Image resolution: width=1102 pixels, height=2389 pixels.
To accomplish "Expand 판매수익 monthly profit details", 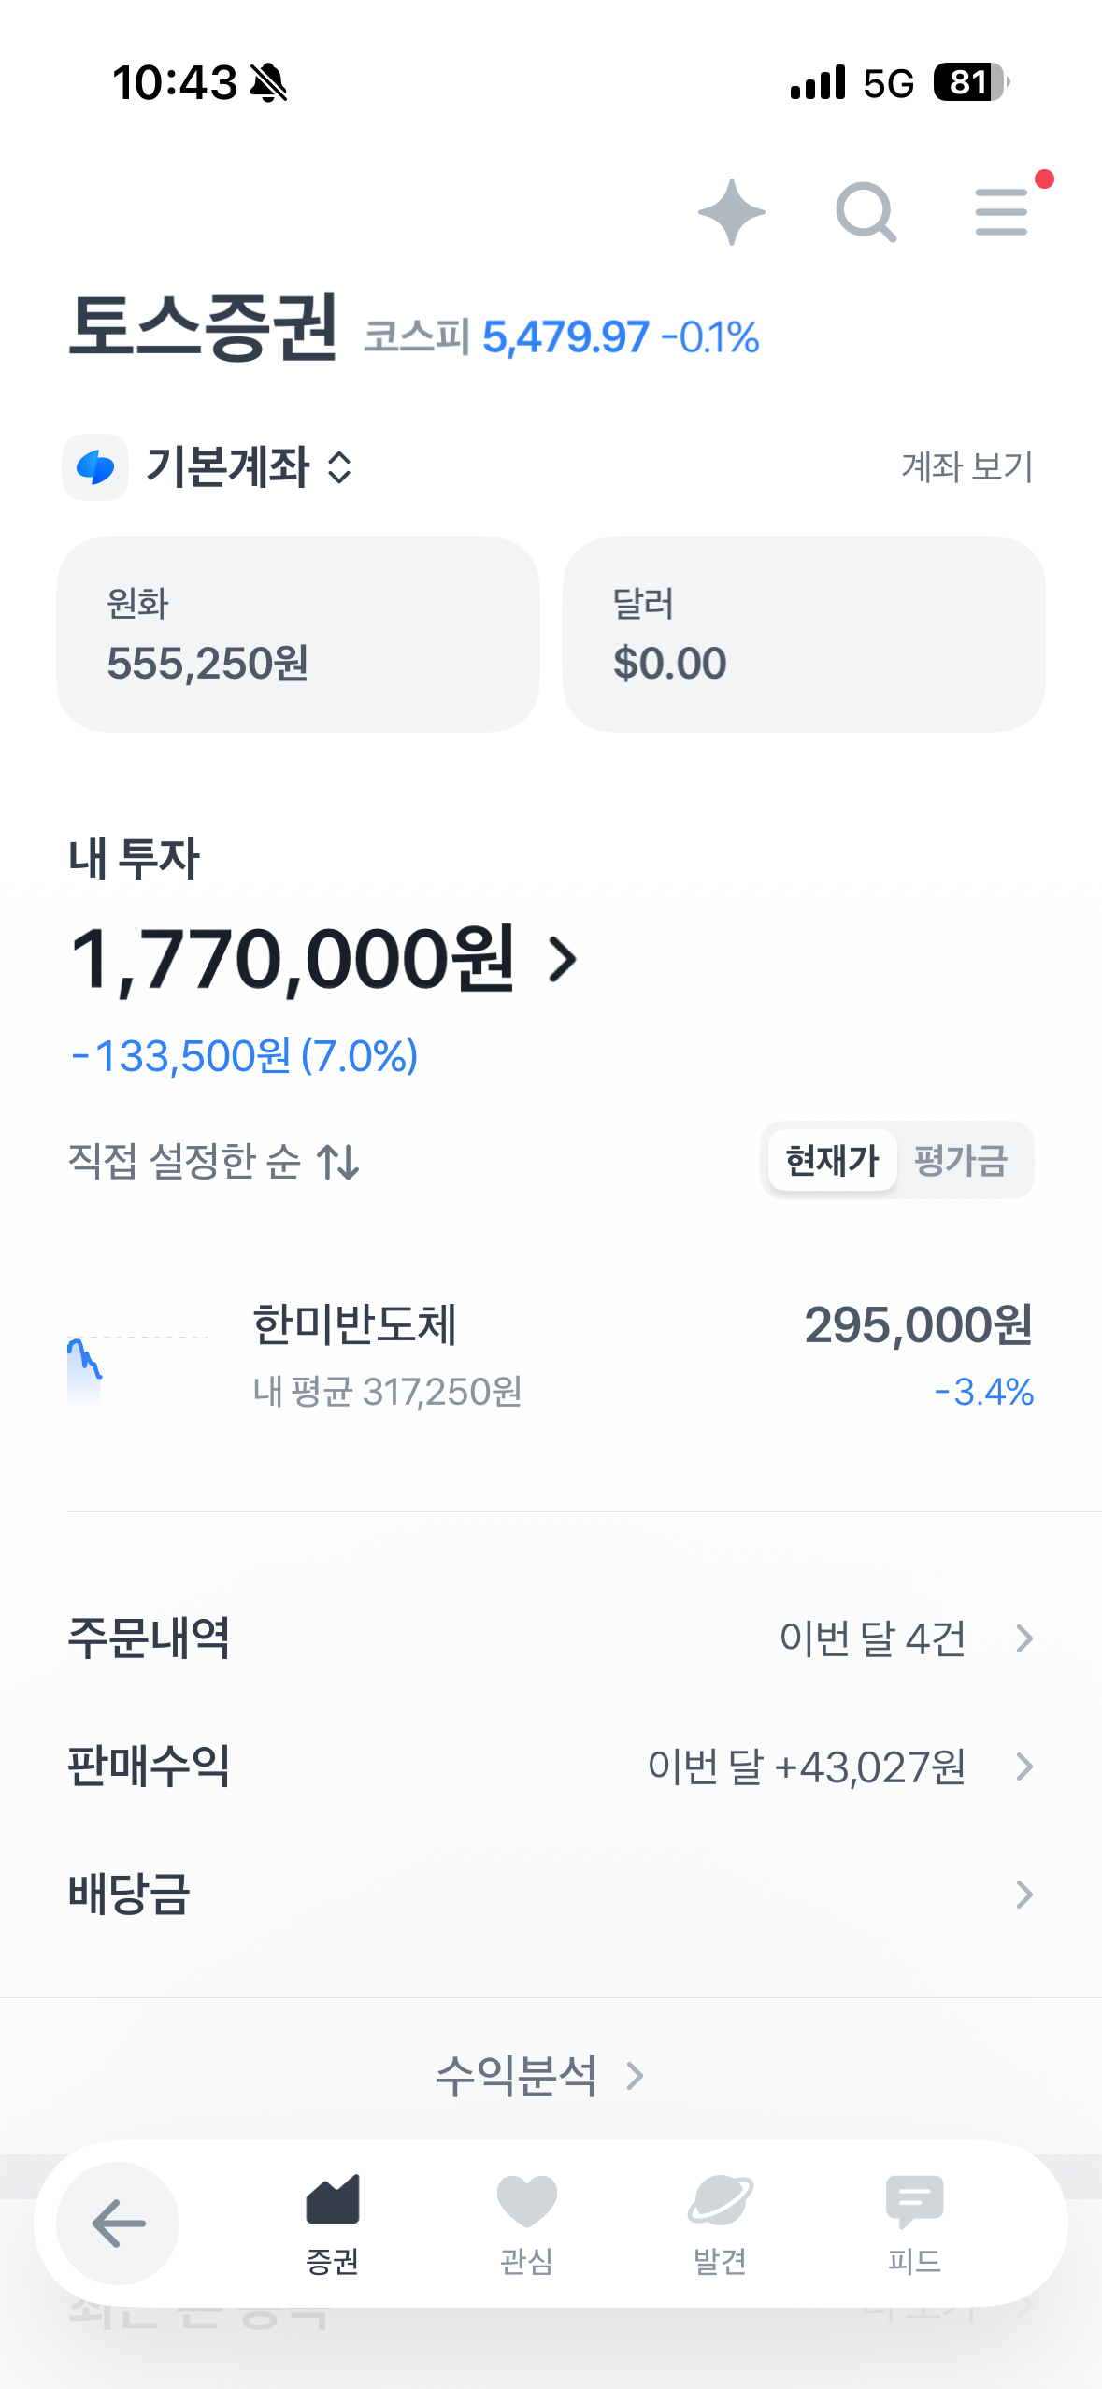I will [551, 1767].
